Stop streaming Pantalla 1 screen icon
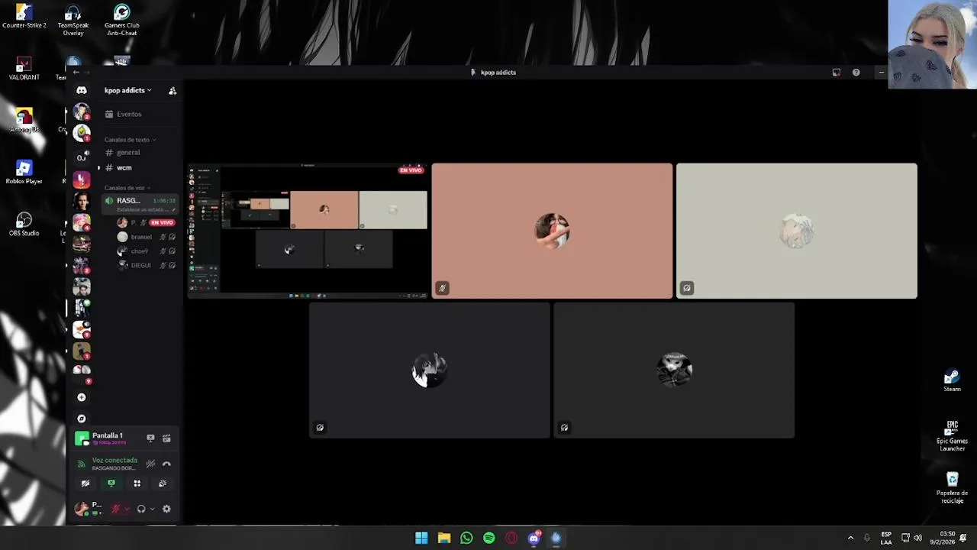Viewport: 977px width, 550px height. point(150,438)
